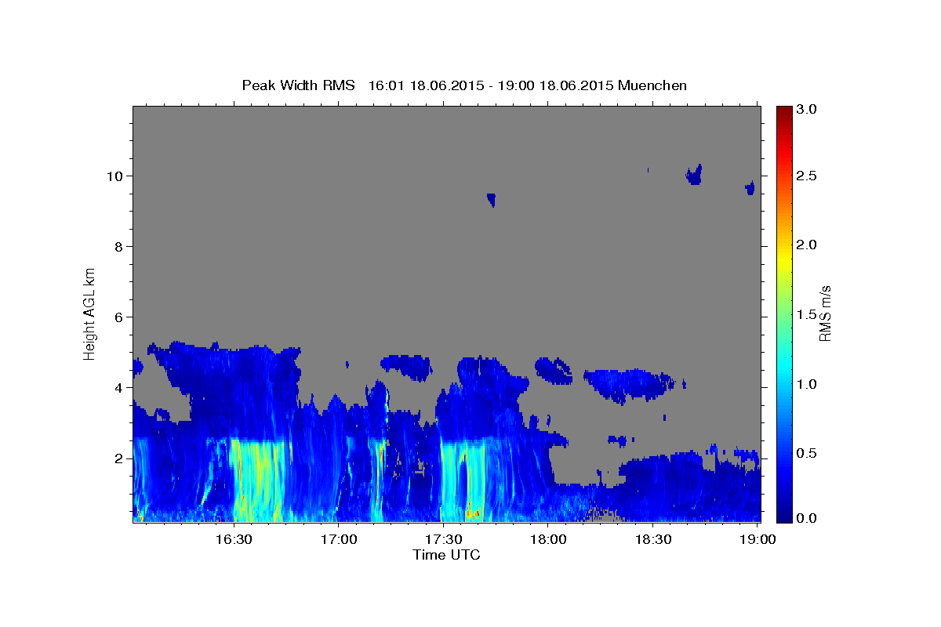Click the small cloud patch near 10 km at 18:40
This screenshot has width=941, height=627.
click(x=693, y=174)
